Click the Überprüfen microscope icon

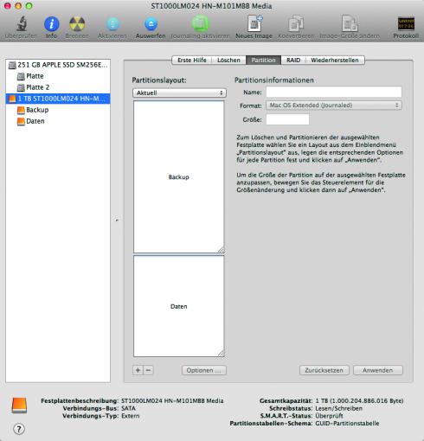click(x=22, y=23)
